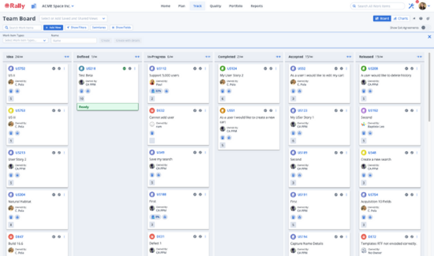Click the type icon on defect DE32
434x256 pixels.
(x=152, y=111)
